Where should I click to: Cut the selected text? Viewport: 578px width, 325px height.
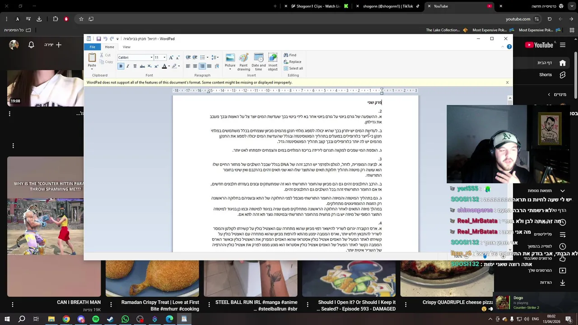click(105, 55)
